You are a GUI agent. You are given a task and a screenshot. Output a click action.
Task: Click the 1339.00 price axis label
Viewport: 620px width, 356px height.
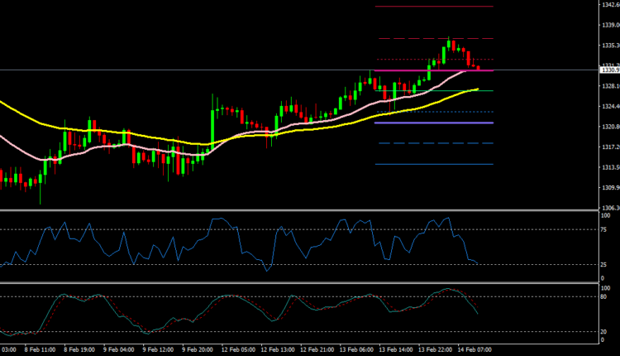click(609, 25)
